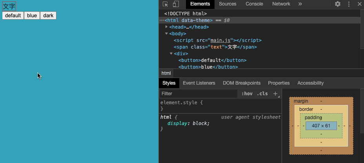
Task: Collapse the body element node
Action: (x=166, y=34)
